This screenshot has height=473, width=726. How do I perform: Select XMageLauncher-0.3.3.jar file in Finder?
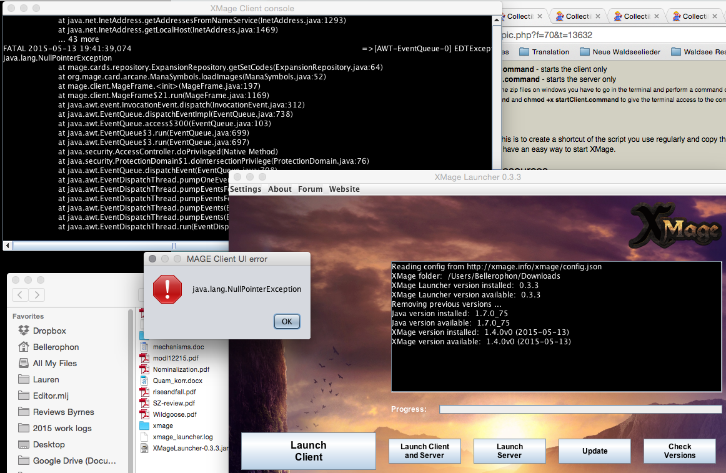click(184, 448)
